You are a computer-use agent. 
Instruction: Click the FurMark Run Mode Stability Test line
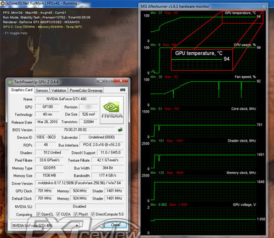pyautogui.click(x=47, y=18)
